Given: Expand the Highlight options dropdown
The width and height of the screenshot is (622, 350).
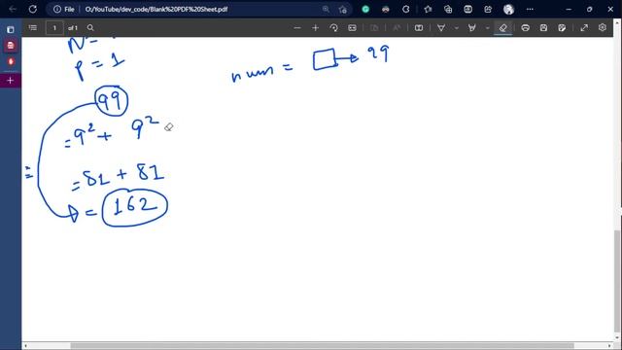Looking at the screenshot, I should pos(488,28).
